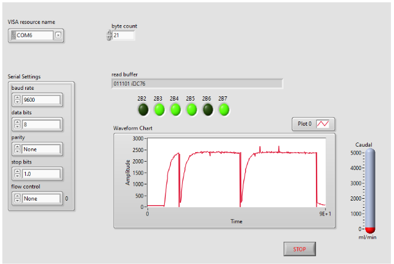Click the read buffer text field

pyautogui.click(x=197, y=84)
